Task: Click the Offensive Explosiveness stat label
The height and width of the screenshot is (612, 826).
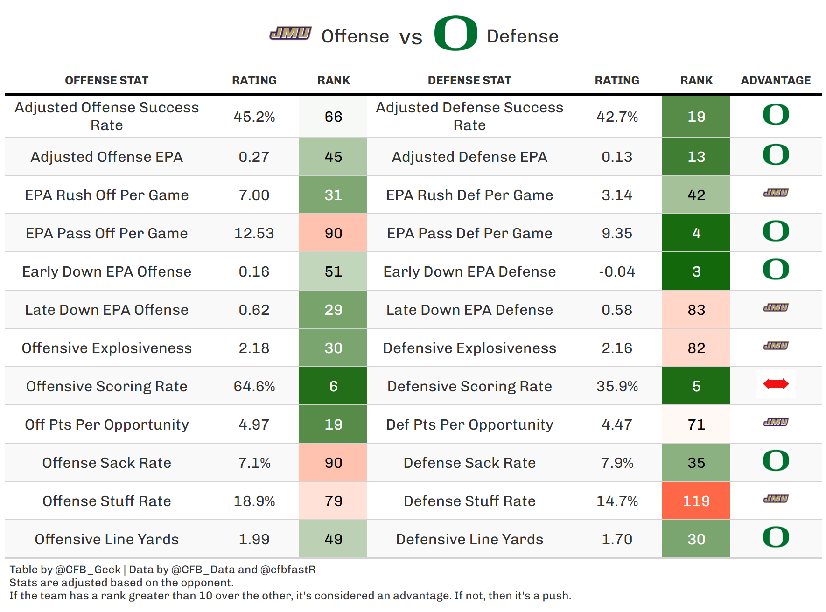Action: [x=106, y=348]
